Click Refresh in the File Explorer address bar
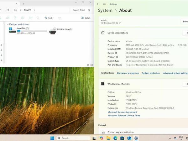The height and width of the screenshot is (141, 188). pyautogui.click(x=8, y=10)
